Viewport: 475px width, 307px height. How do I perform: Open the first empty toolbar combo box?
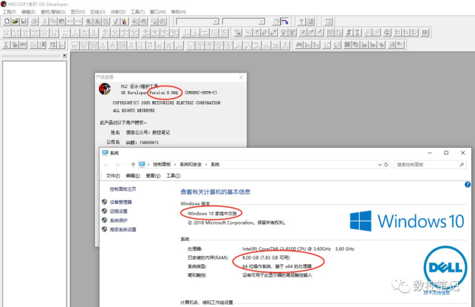[197, 22]
